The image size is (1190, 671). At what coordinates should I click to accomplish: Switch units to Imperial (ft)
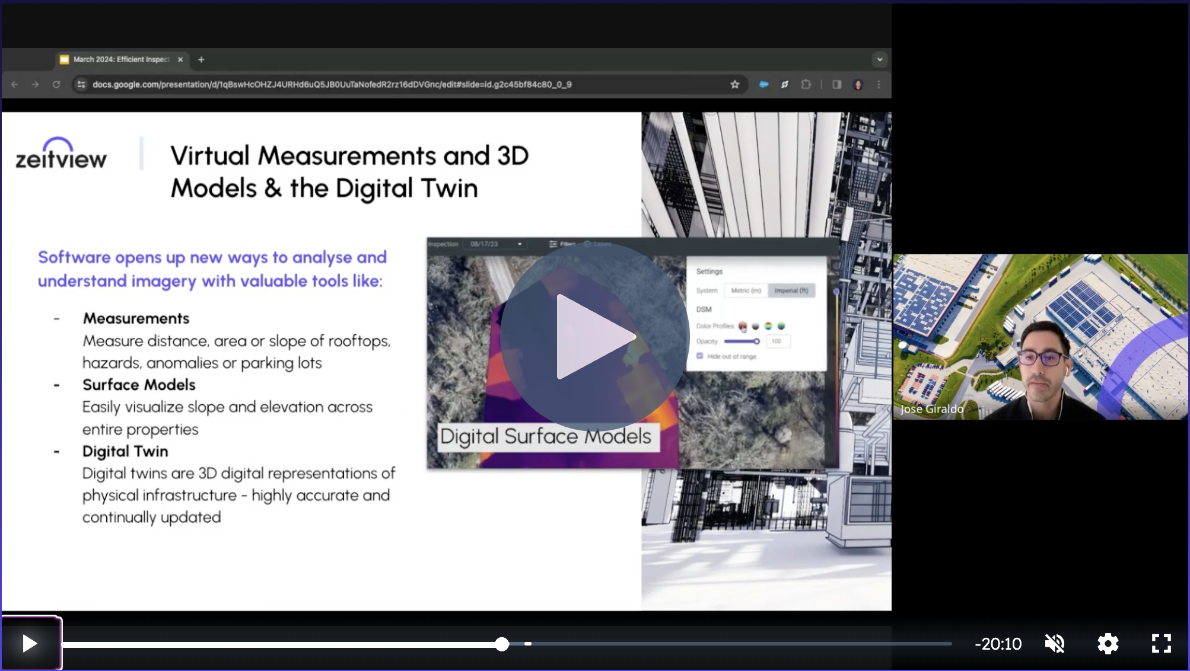point(791,290)
